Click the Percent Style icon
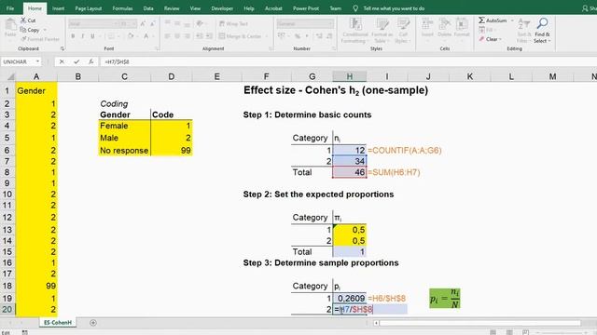 point(297,36)
